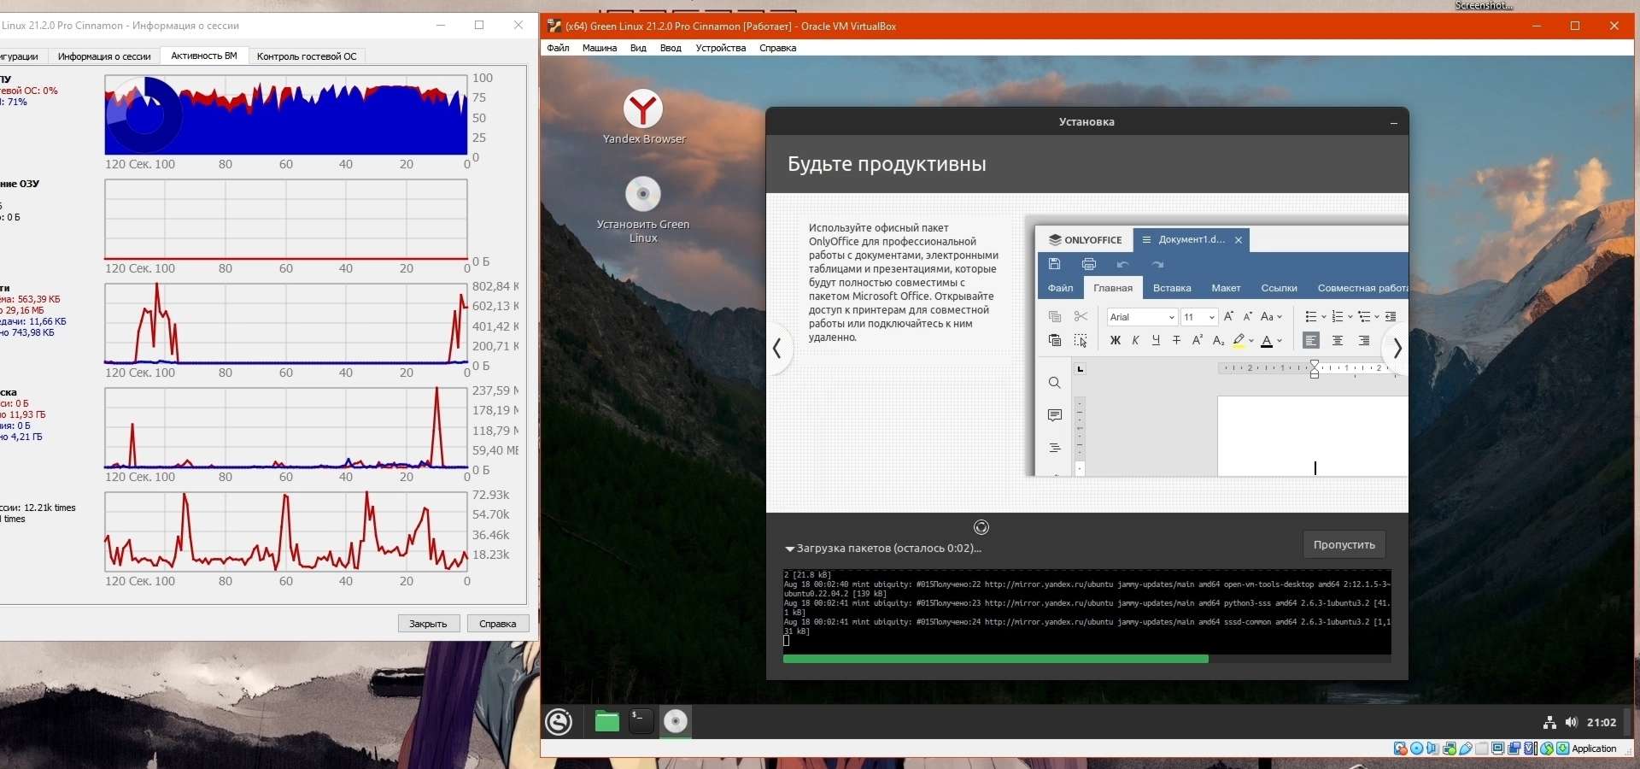Click the network adapter indicator in status bar
The width and height of the screenshot is (1640, 769).
[x=1450, y=748]
